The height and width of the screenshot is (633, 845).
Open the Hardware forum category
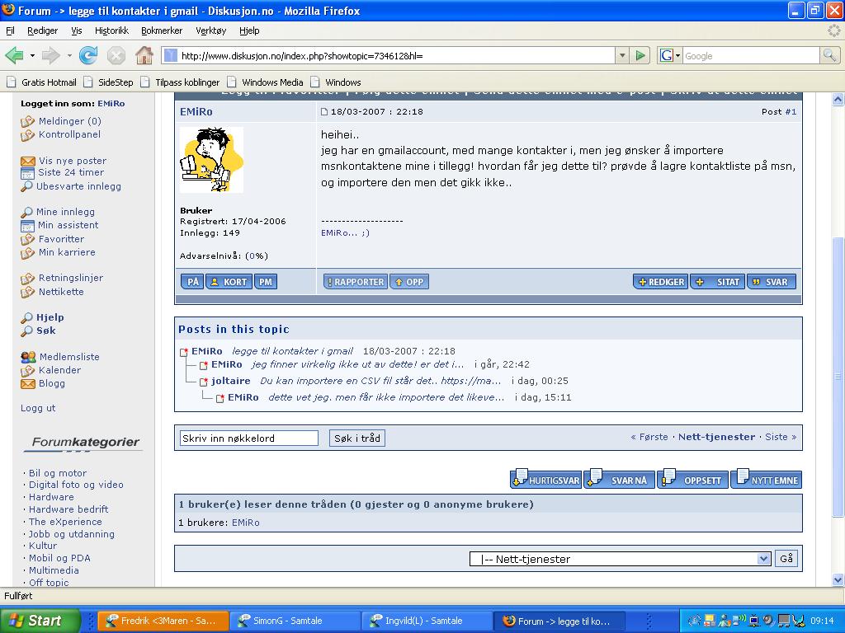(x=51, y=497)
